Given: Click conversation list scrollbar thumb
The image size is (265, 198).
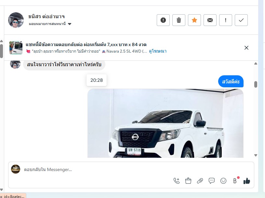Looking at the screenshot, I should (x=2, y=51).
